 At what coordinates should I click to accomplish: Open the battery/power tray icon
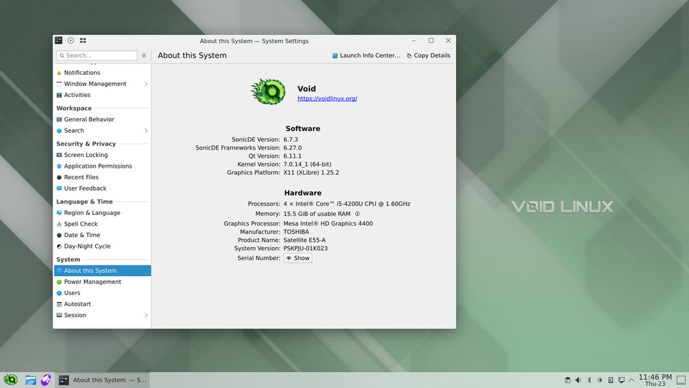coord(611,380)
